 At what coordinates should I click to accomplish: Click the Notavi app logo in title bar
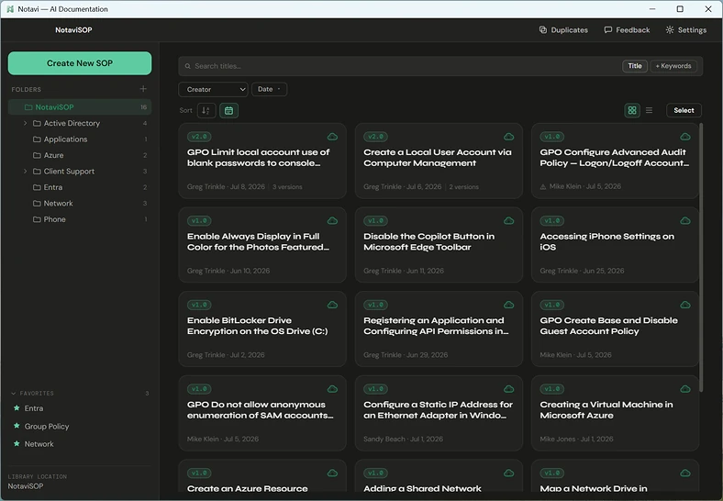pyautogui.click(x=10, y=9)
